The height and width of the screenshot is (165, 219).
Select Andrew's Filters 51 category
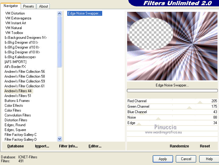pyautogui.click(x=18, y=96)
